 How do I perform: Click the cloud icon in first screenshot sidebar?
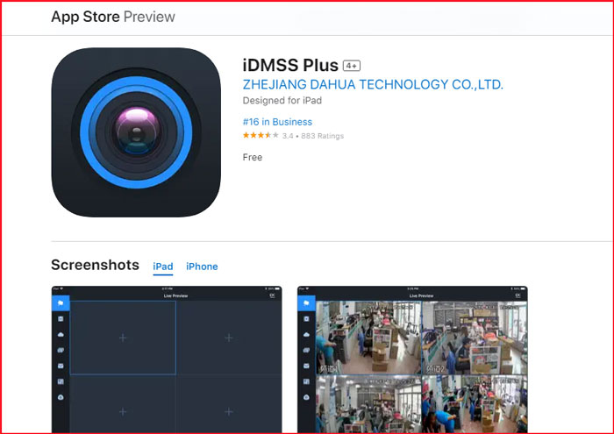click(x=61, y=335)
